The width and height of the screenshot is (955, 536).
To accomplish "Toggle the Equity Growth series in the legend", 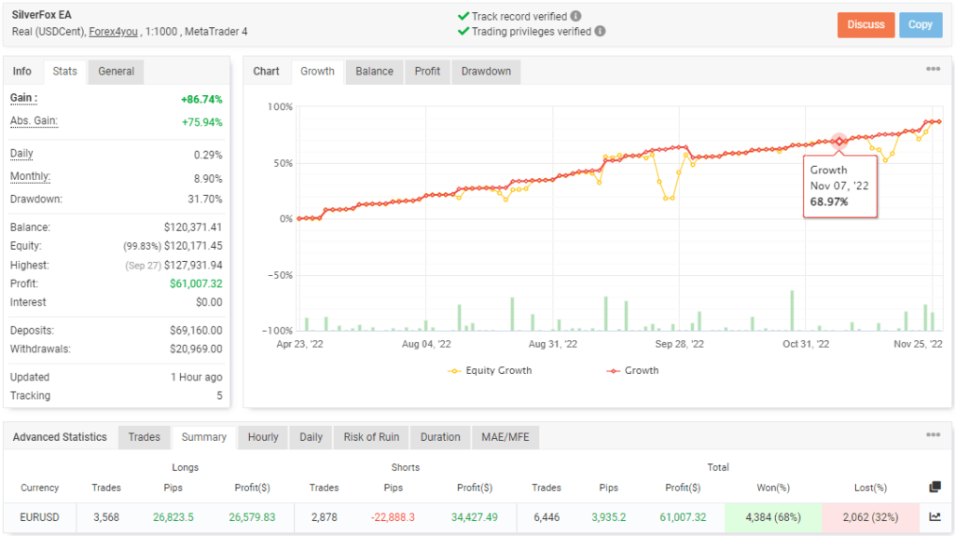I will pos(490,370).
